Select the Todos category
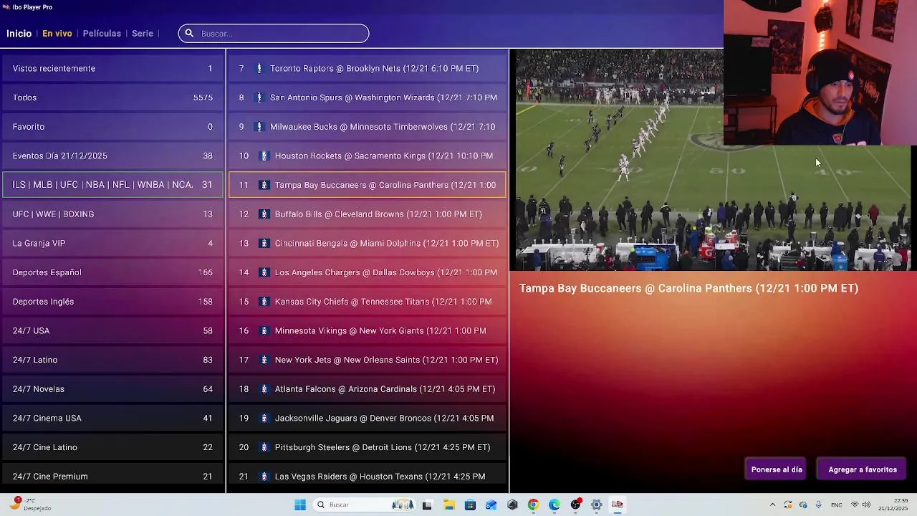917x516 pixels. pos(112,97)
